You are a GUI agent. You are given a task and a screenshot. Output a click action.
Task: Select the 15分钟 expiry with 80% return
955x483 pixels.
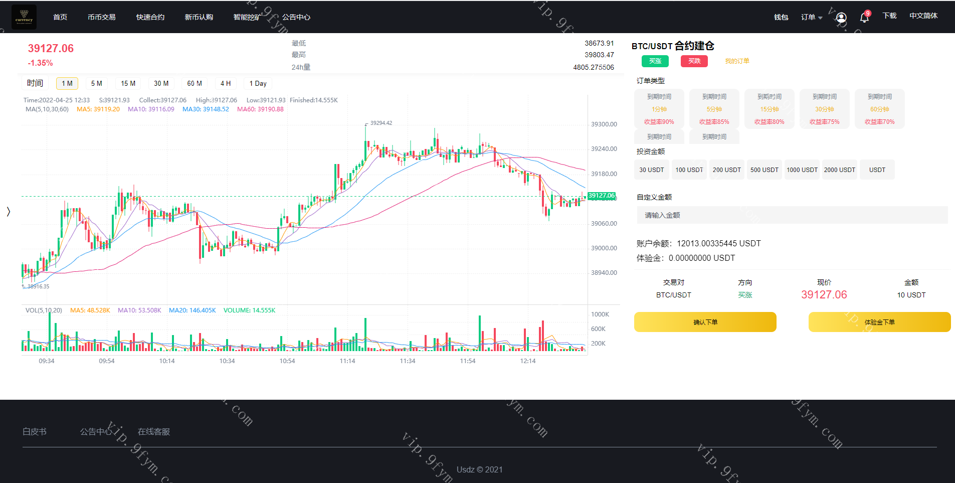pos(769,109)
